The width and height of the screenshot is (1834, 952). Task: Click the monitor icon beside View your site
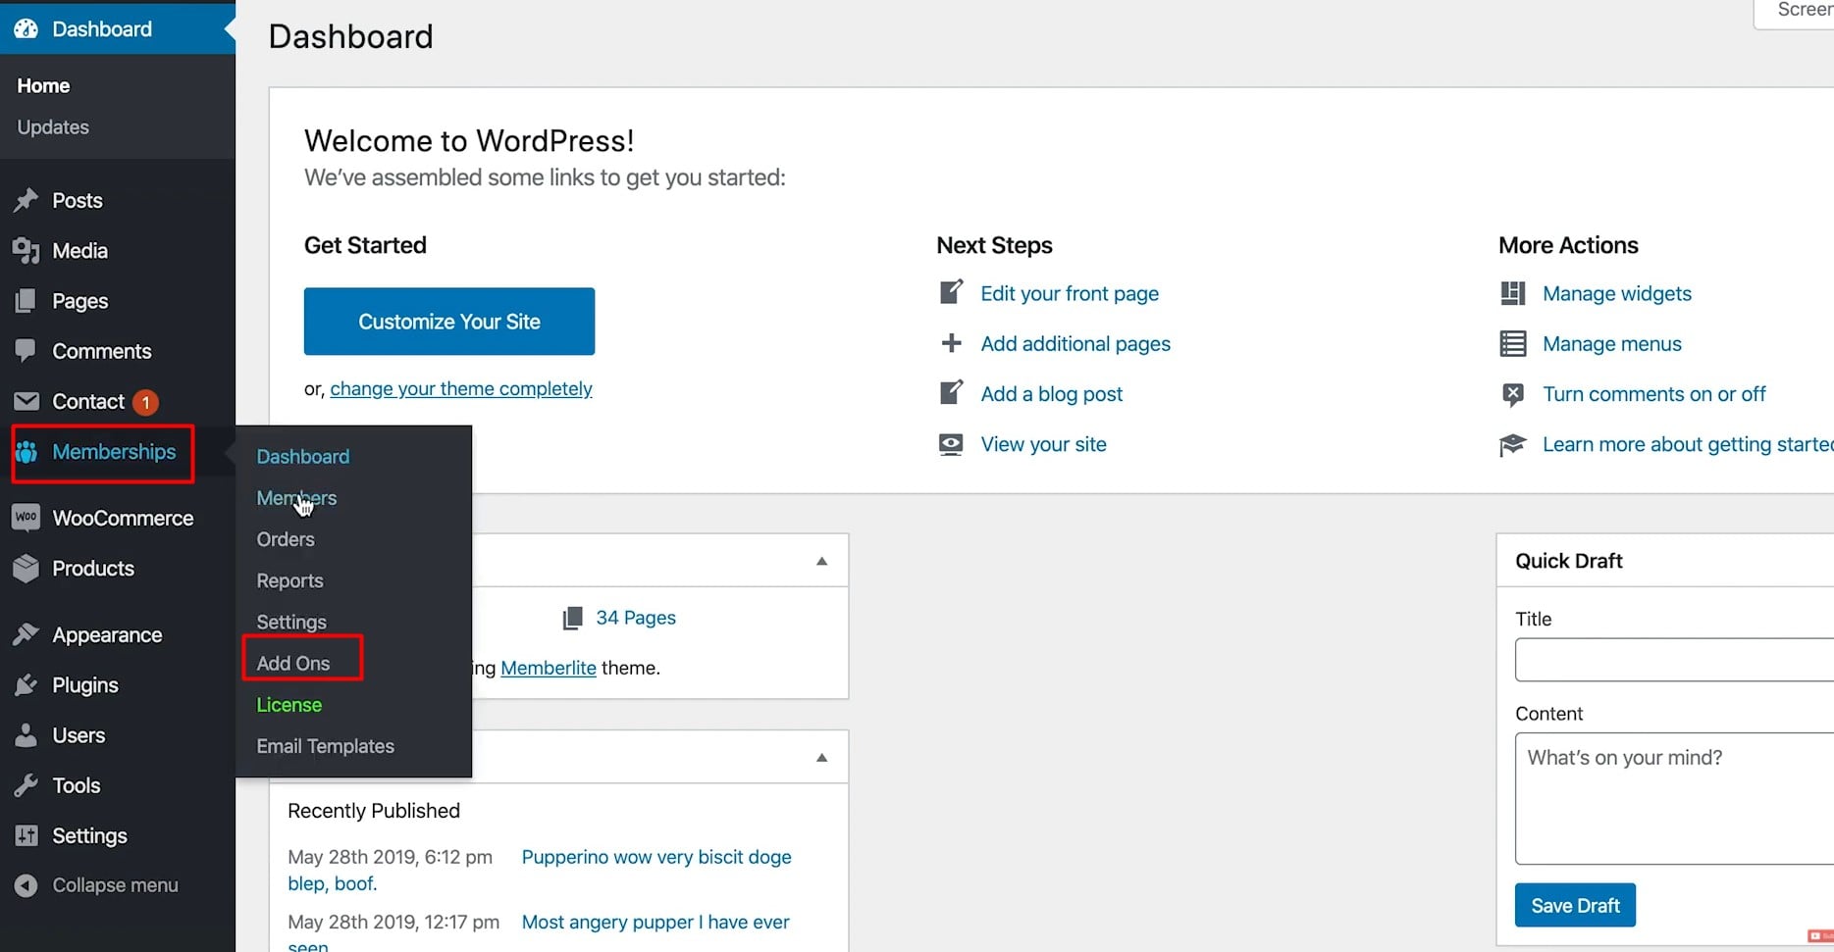coord(951,444)
